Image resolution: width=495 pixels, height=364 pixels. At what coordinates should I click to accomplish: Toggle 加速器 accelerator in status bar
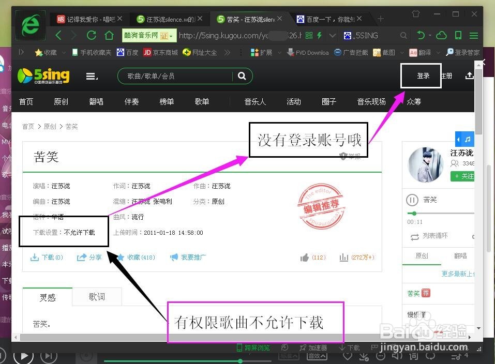(x=313, y=347)
